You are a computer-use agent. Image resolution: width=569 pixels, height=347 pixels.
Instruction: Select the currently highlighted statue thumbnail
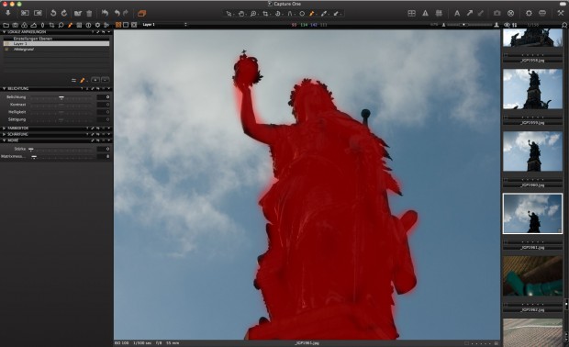point(532,213)
